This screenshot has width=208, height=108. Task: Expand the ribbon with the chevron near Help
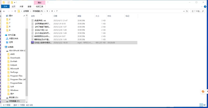(x=202, y=6)
